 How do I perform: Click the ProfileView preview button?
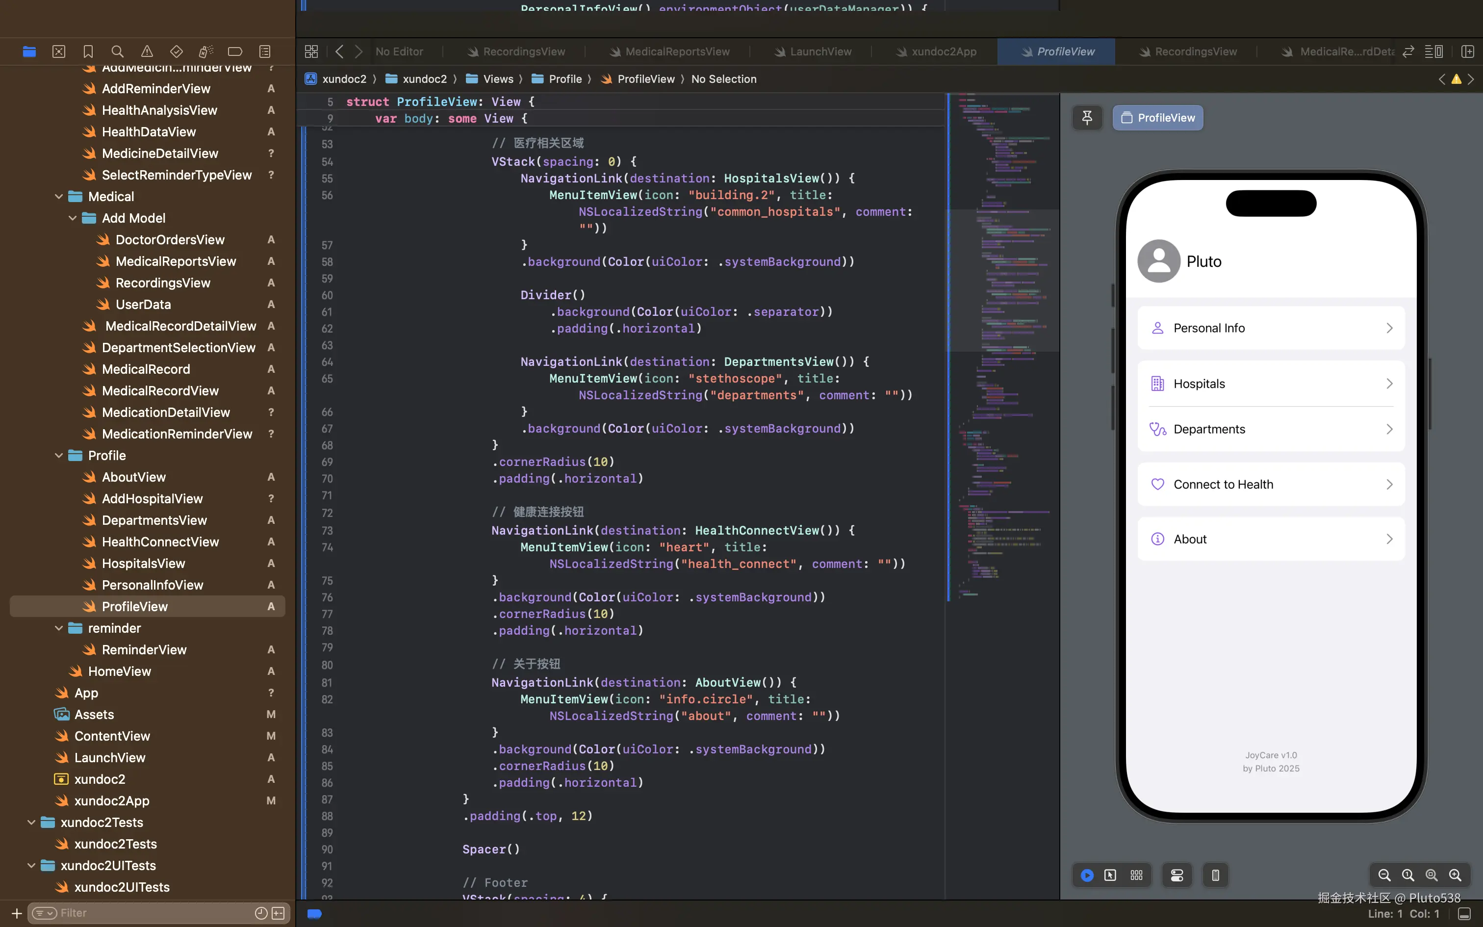[x=1157, y=118]
